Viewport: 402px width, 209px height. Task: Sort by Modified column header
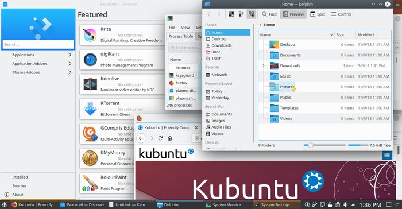pyautogui.click(x=373, y=34)
